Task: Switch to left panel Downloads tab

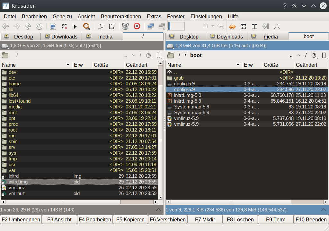Action: click(x=61, y=37)
